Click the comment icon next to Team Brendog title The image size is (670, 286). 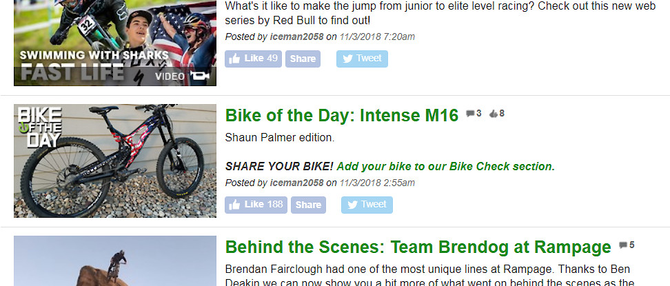click(x=622, y=245)
